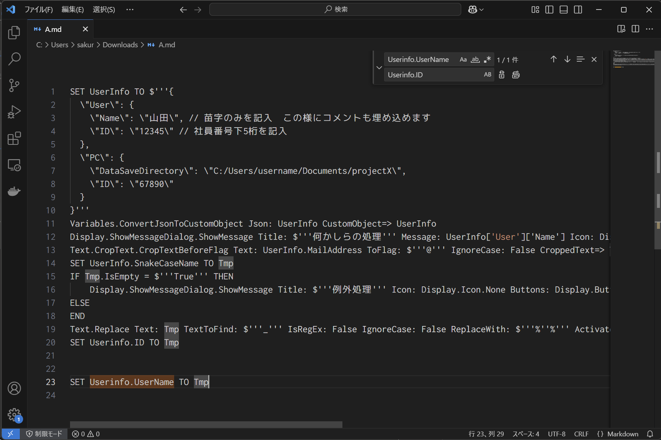Click the 制限モード restricted mode indicator
Screen dimensions: 661x440
[44, 434]
